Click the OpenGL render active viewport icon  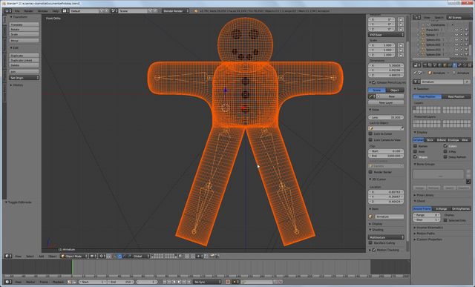[212, 256]
